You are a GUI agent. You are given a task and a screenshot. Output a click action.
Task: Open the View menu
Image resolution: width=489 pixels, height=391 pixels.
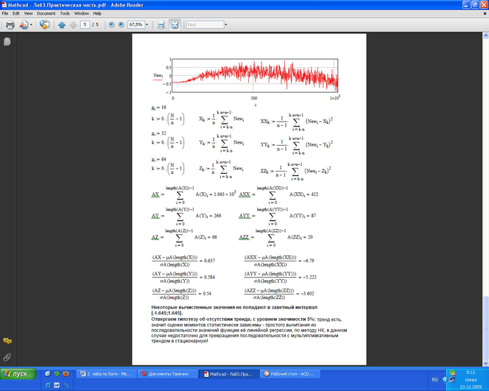(29, 13)
